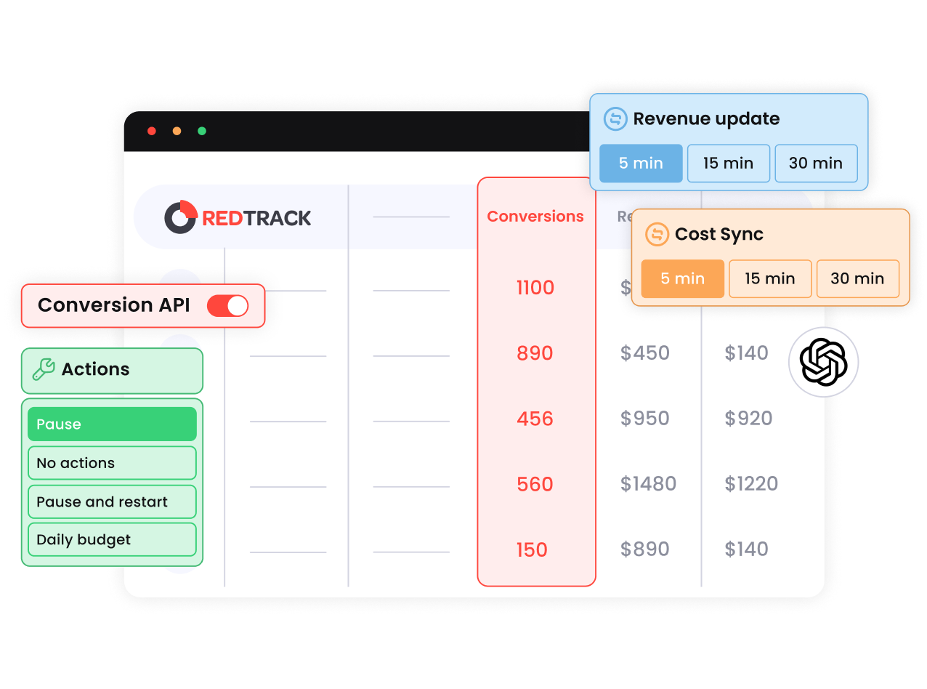Choose Pause and restart action
Screen dimensions: 927x689
(x=112, y=501)
